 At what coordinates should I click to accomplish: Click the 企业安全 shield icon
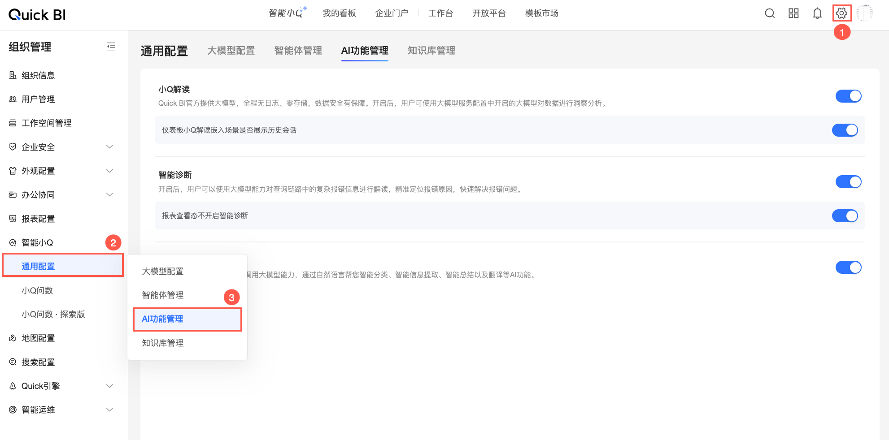tap(13, 147)
